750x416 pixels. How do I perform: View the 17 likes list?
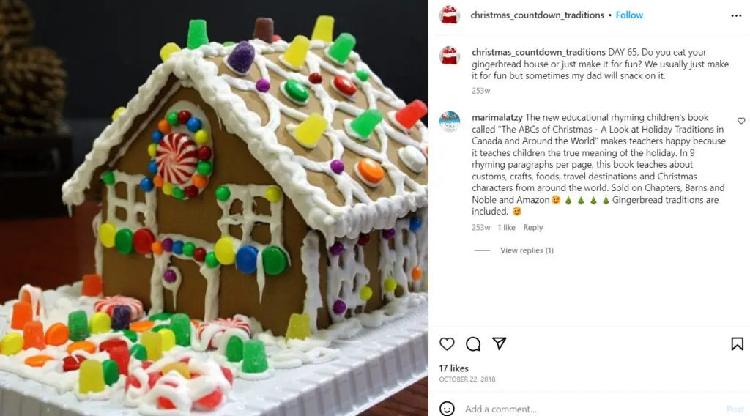click(453, 368)
